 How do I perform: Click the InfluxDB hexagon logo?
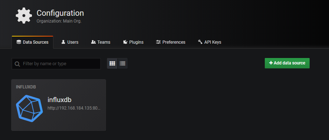[x=29, y=108]
